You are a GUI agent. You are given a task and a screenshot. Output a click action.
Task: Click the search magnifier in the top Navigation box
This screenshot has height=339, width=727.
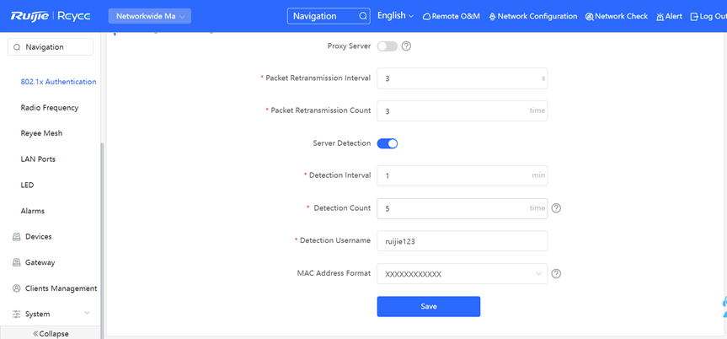[363, 16]
